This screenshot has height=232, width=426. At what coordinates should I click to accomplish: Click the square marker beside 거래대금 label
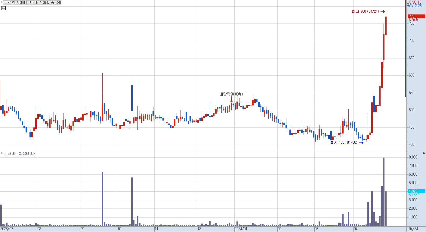click(x=2, y=153)
